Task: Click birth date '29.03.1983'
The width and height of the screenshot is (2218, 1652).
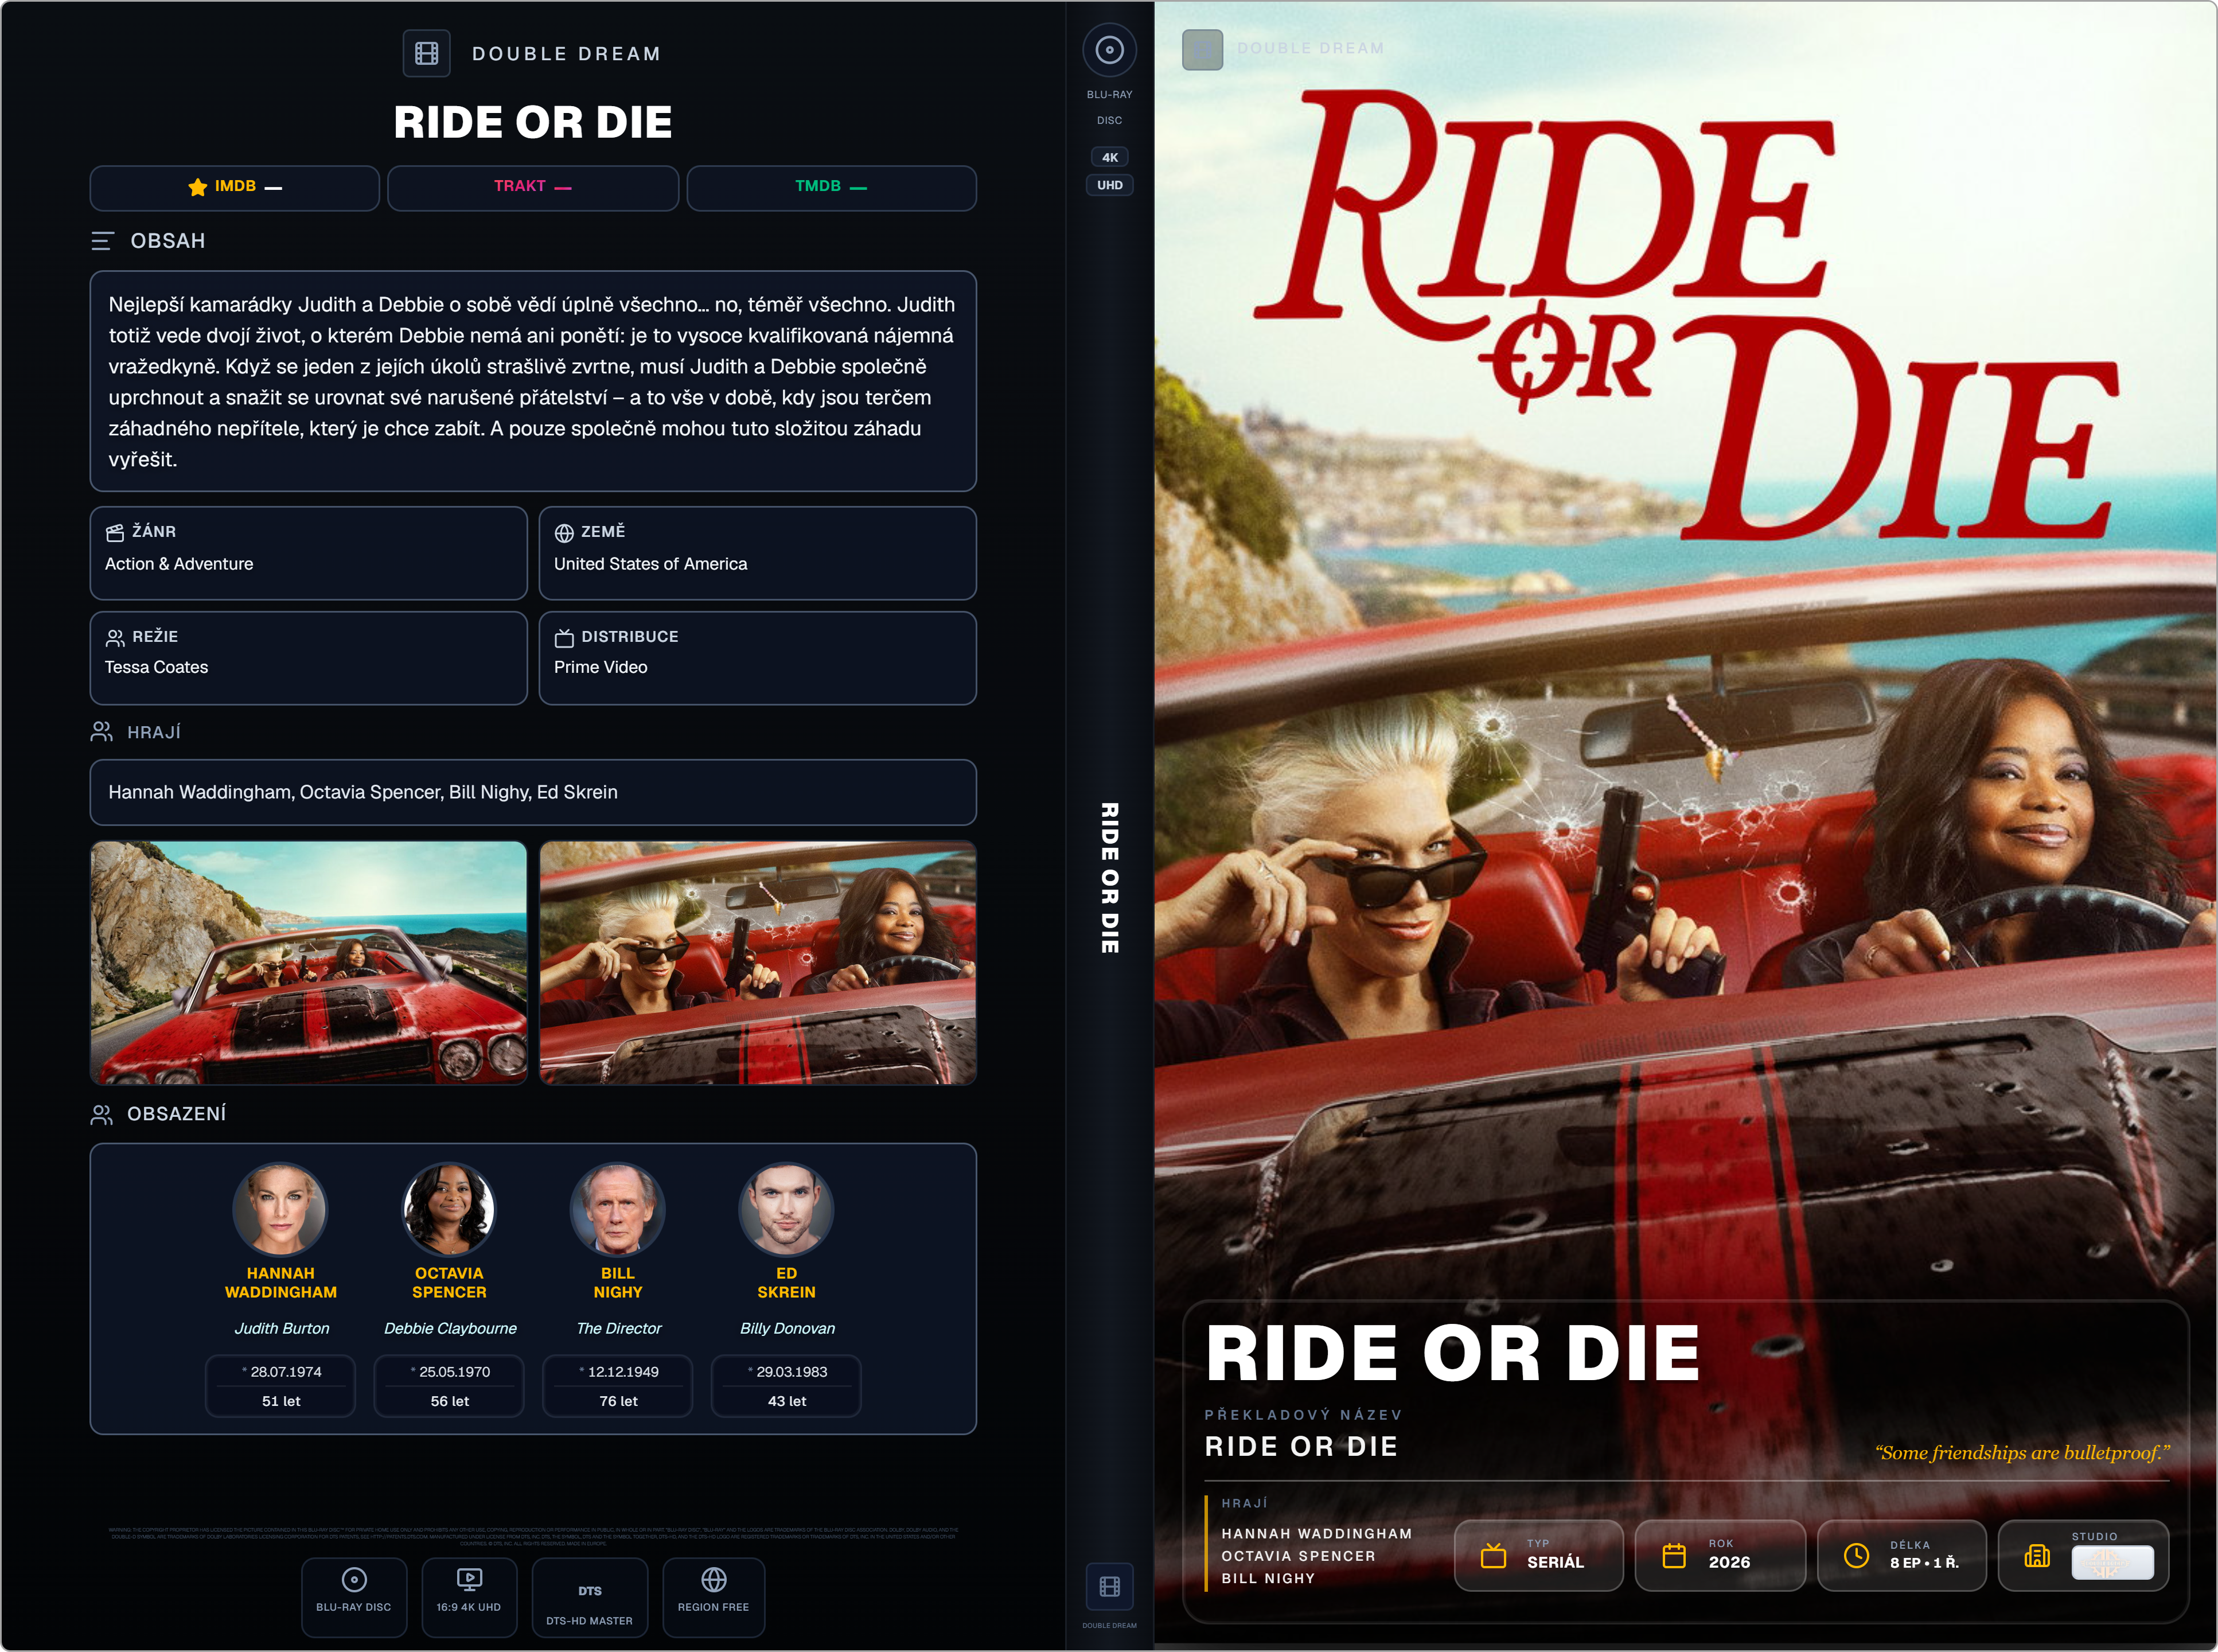Action: point(791,1372)
